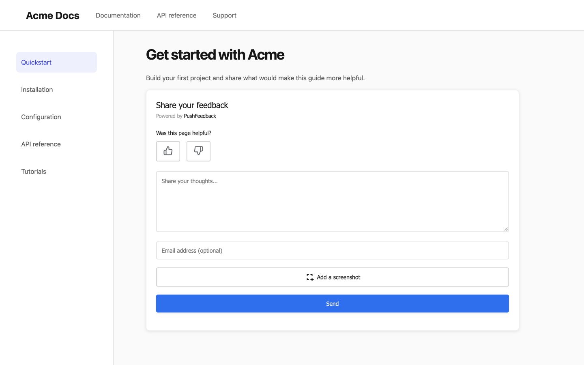Click the Email address field
The width and height of the screenshot is (584, 365).
[333, 251]
